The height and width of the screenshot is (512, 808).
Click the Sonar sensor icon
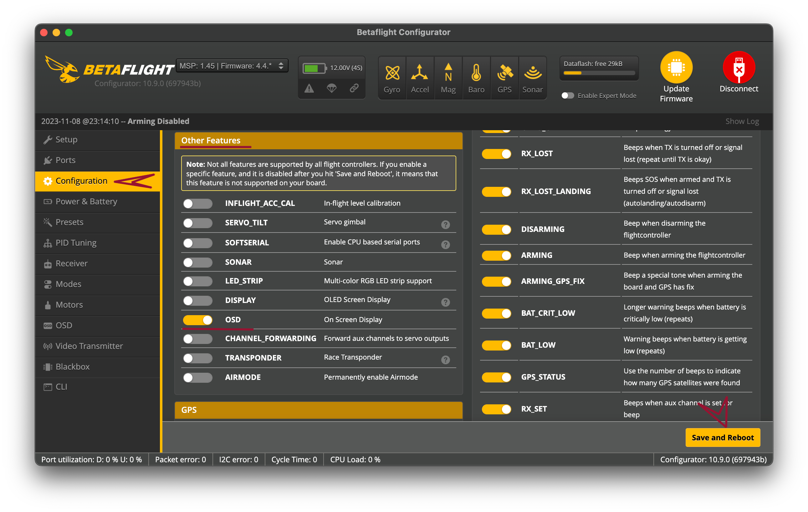(x=533, y=78)
